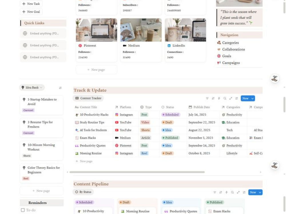The height and width of the screenshot is (214, 286).
Task: Click the Medium card cover image
Action: coord(141,30)
